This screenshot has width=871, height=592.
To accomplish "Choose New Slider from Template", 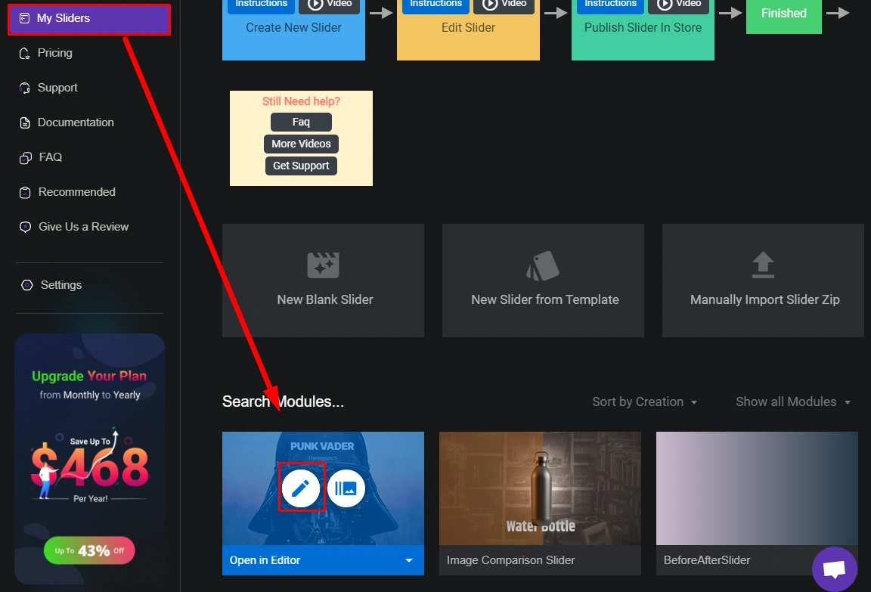I will [544, 281].
